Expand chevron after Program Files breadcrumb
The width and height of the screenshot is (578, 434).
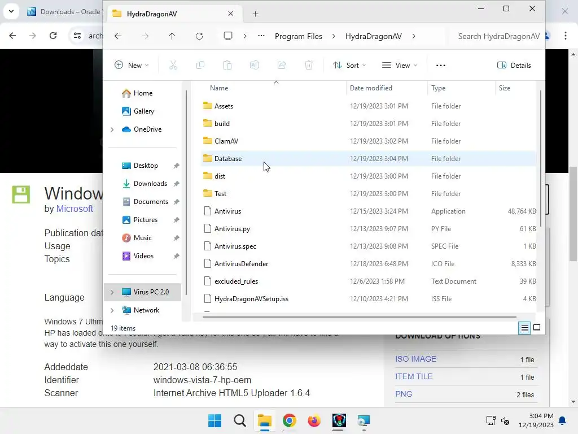tap(334, 36)
